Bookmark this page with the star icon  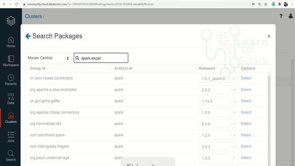click(265, 4)
